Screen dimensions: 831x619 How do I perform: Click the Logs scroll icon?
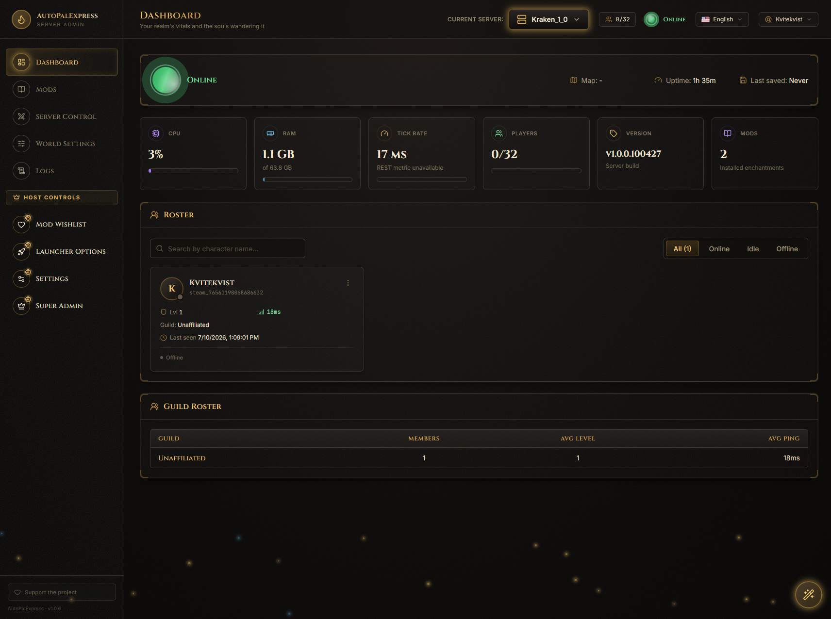point(21,171)
